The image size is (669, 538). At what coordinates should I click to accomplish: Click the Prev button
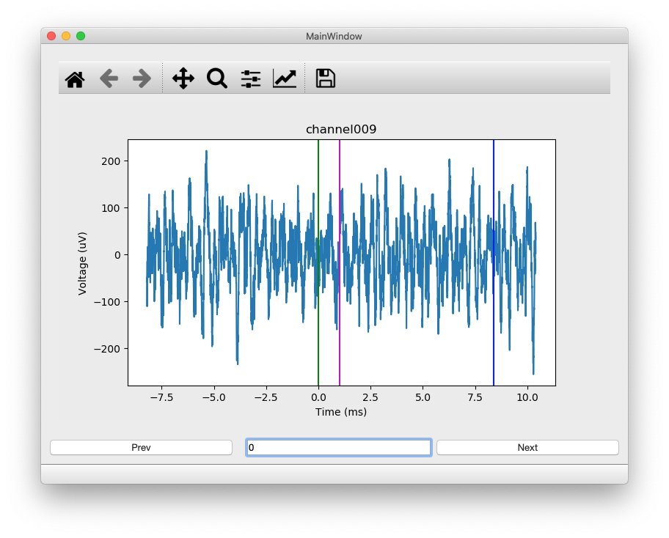(142, 448)
